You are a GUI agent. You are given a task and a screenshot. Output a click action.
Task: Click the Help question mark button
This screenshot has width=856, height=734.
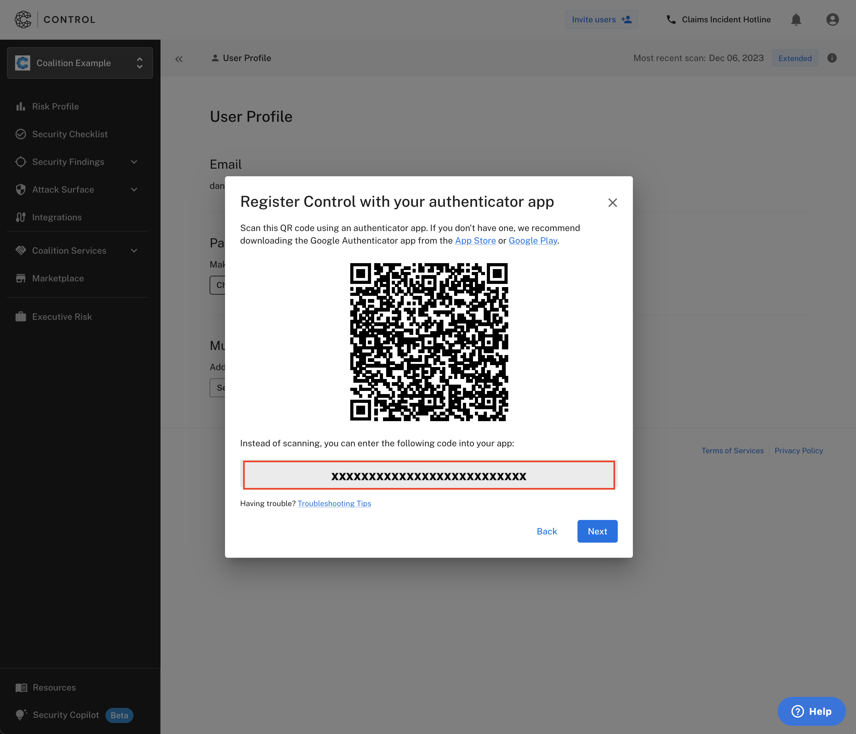(x=811, y=711)
